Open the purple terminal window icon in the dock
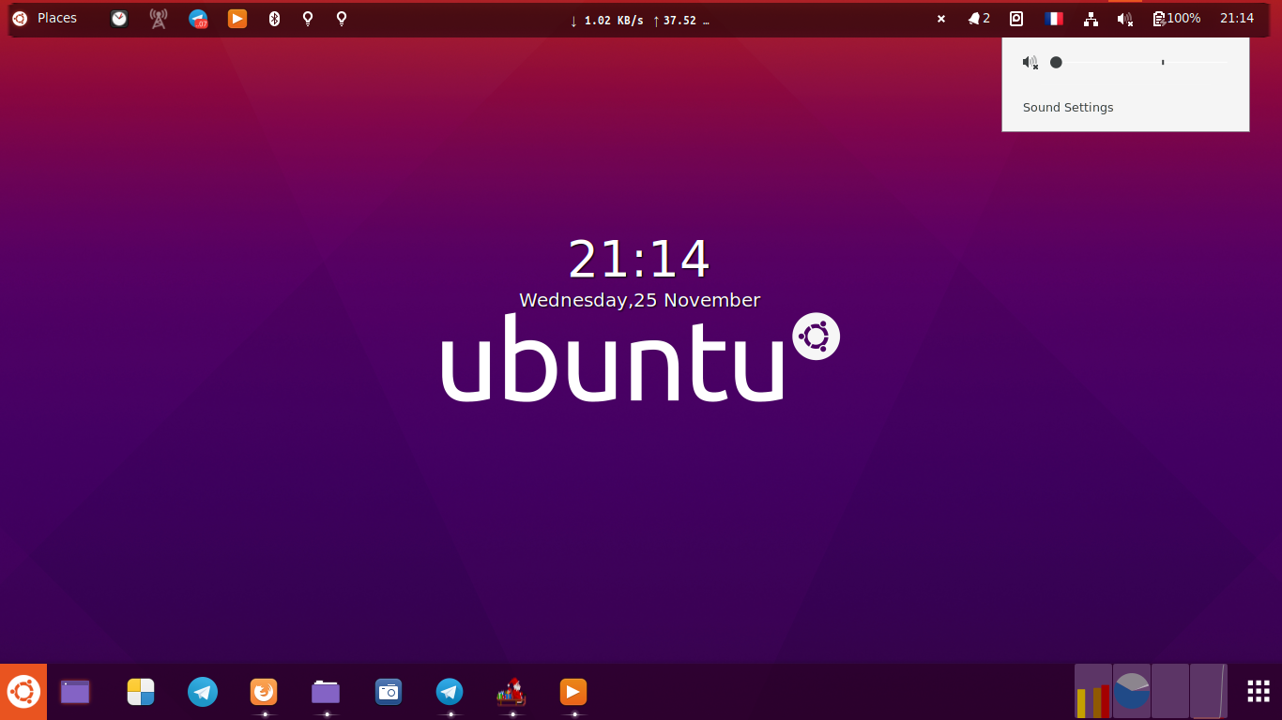Viewport: 1282px width, 720px height. (75, 692)
